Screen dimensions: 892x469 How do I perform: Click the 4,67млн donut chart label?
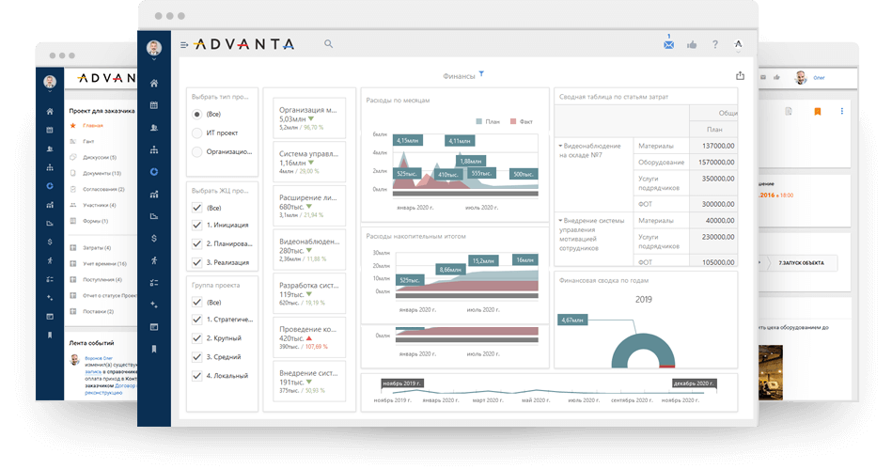click(x=572, y=320)
